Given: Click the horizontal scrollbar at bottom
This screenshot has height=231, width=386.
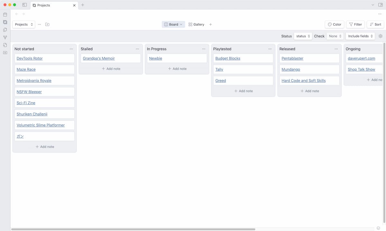Looking at the screenshot, I should point(133,229).
